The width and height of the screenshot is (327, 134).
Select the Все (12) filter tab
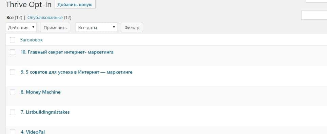pyautogui.click(x=14, y=18)
